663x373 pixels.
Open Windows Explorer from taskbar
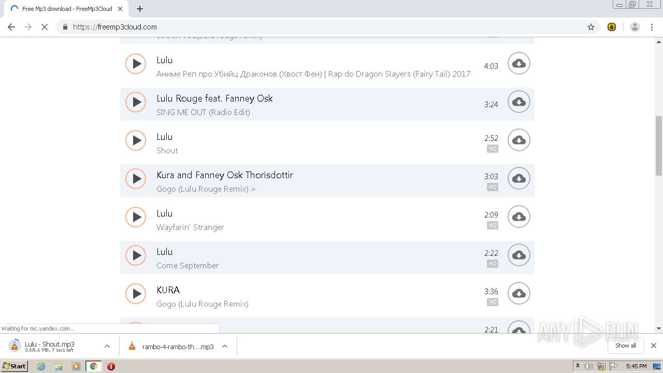point(59,366)
